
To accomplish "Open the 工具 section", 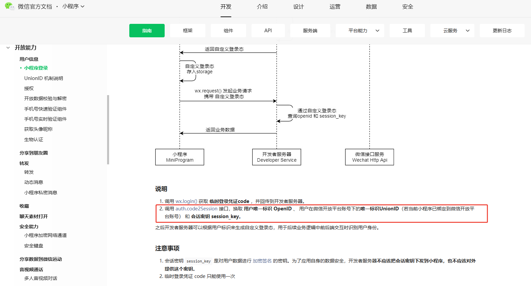I will pyautogui.click(x=407, y=31).
